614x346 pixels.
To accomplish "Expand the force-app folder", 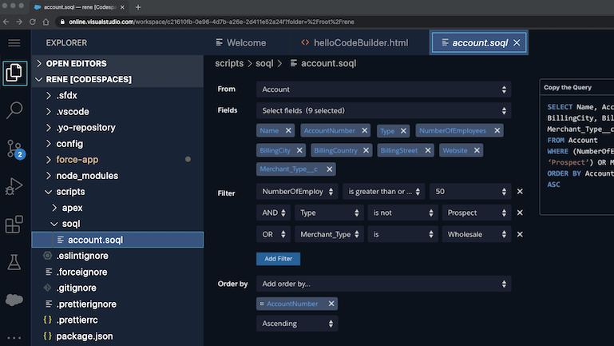I will tap(117, 160).
